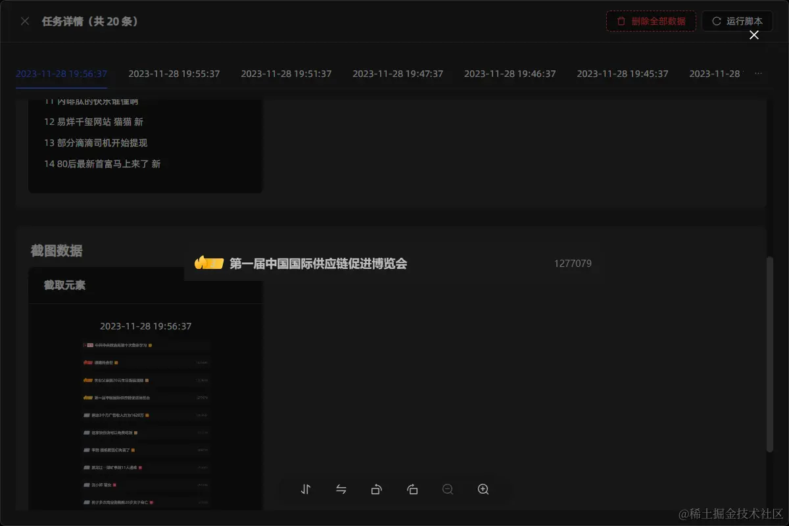
Task: Rotate the screenshot counterclockwise
Action: (x=377, y=489)
